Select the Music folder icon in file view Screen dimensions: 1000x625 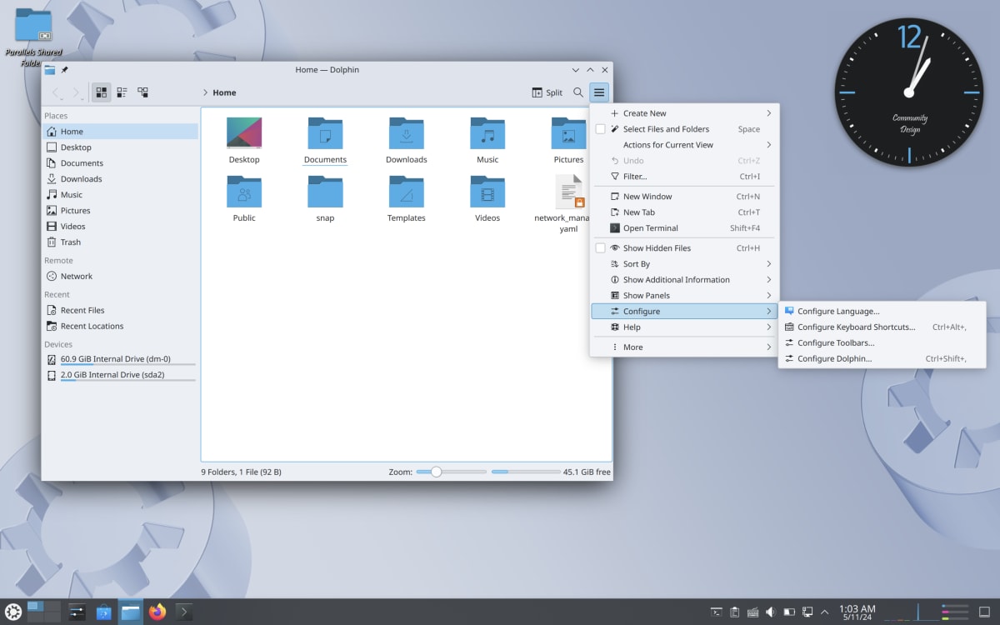pyautogui.click(x=487, y=133)
